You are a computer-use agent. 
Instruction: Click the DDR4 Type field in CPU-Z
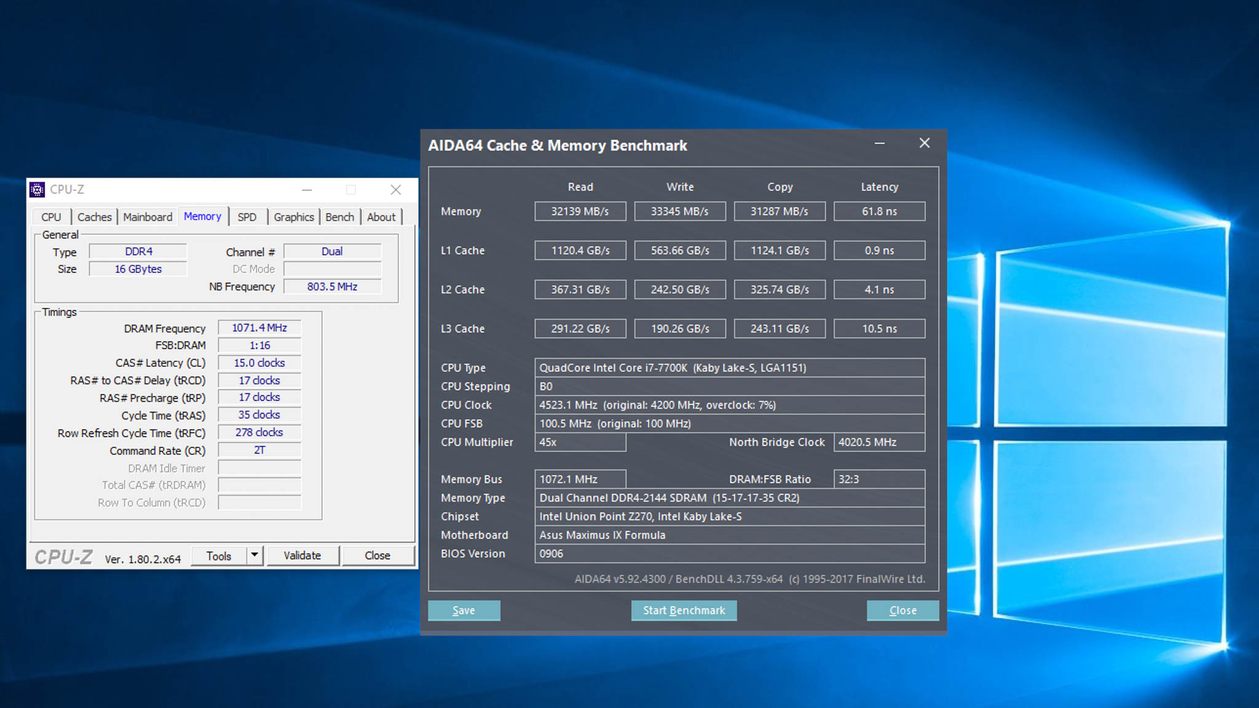(x=138, y=251)
